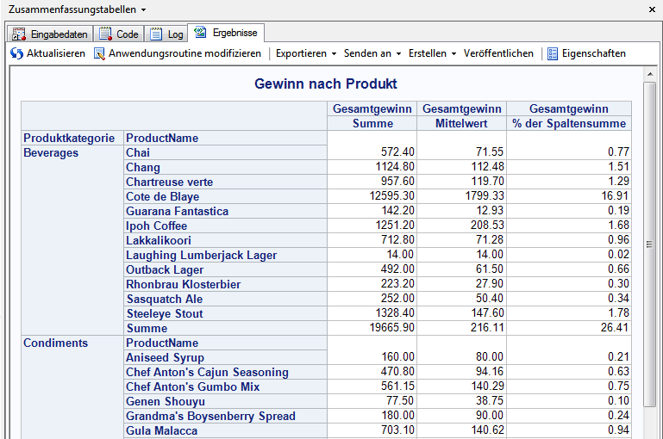This screenshot has width=663, height=439.
Task: Click Anwendungsroutine modifizieren label
Action: pyautogui.click(x=185, y=53)
